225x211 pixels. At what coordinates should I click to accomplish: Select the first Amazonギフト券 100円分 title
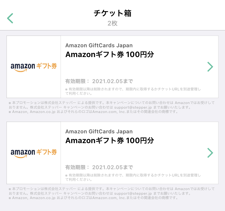coord(110,55)
